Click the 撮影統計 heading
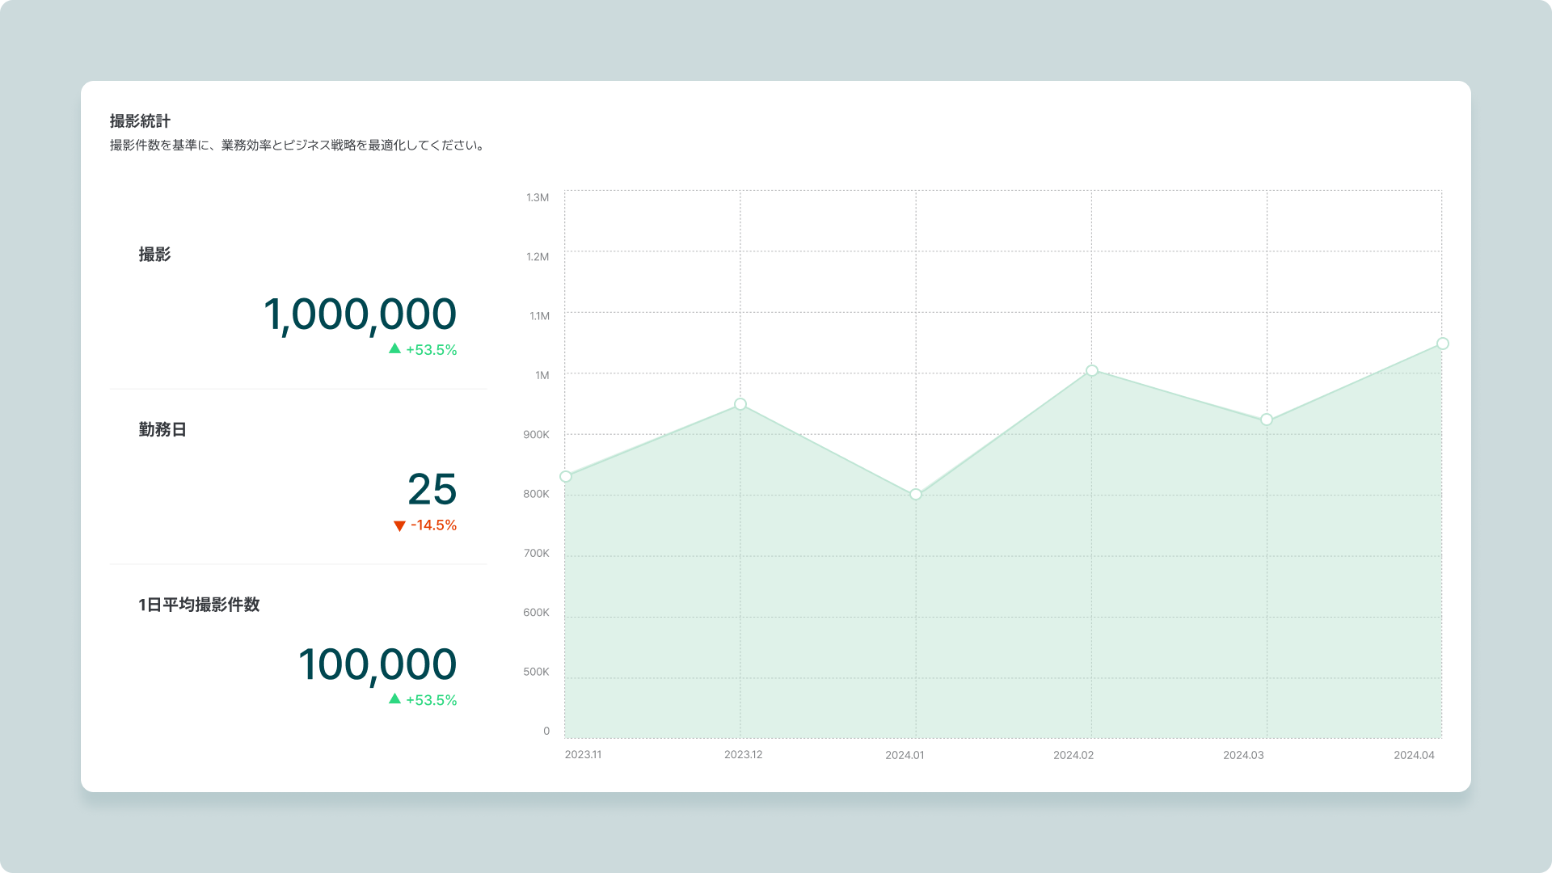This screenshot has width=1552, height=873. click(x=140, y=121)
